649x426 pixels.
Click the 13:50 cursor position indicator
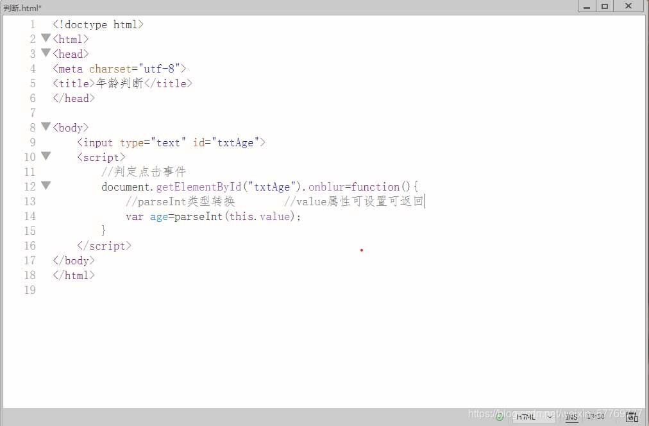pyautogui.click(x=596, y=416)
